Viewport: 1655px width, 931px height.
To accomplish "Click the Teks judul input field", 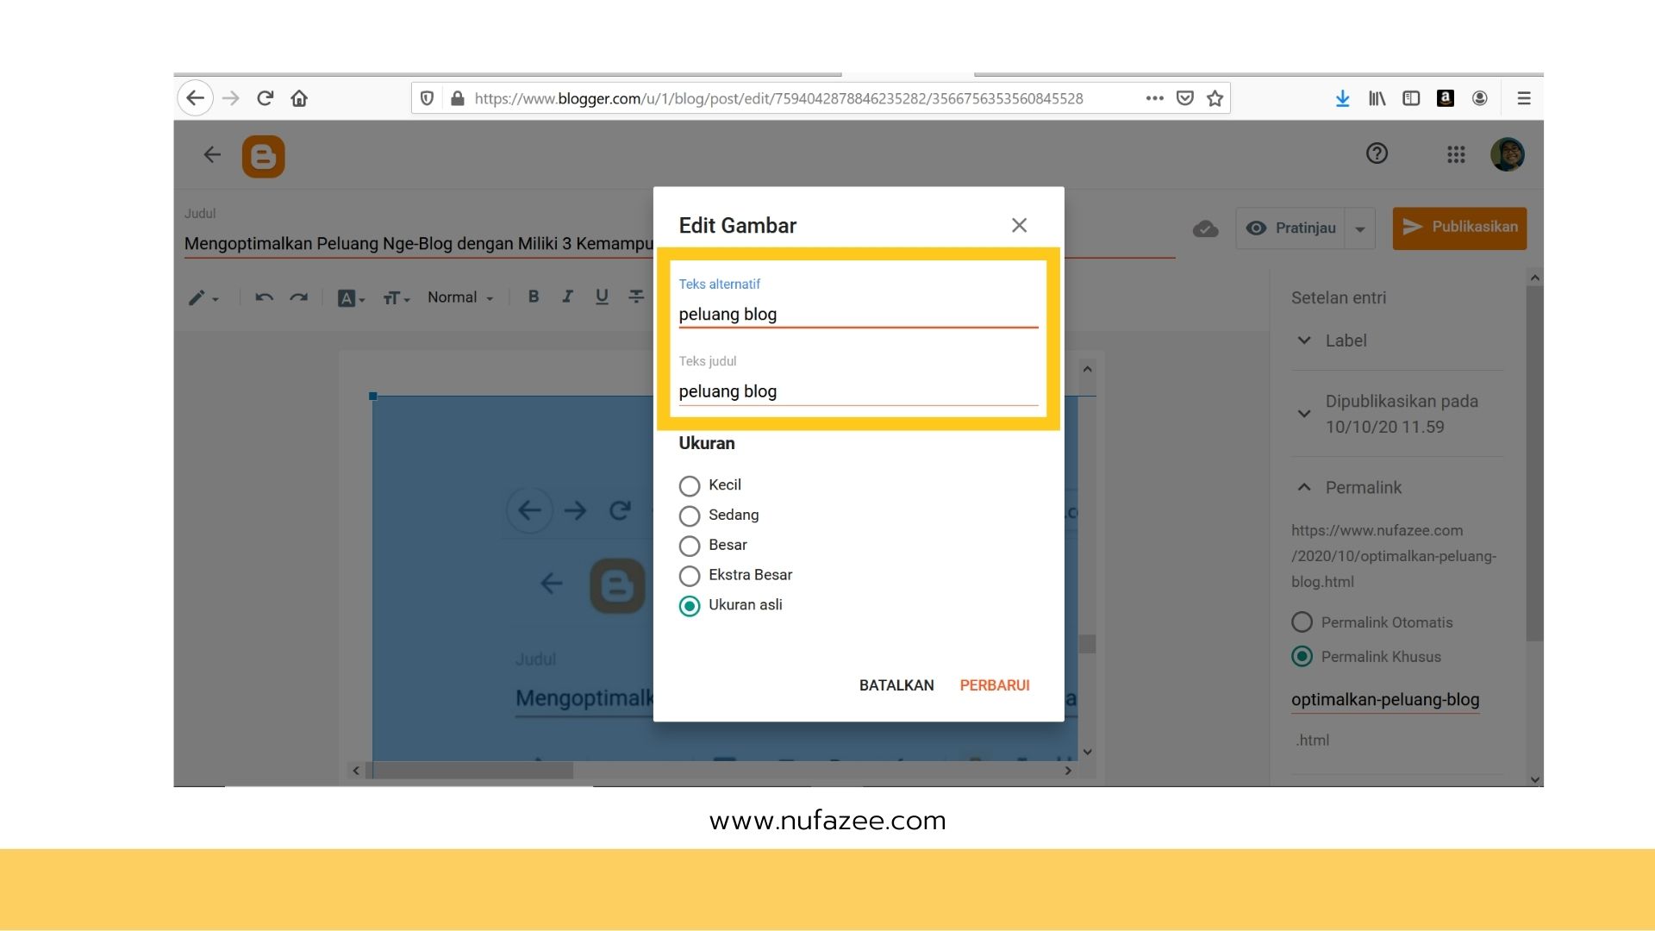I will pyautogui.click(x=858, y=391).
